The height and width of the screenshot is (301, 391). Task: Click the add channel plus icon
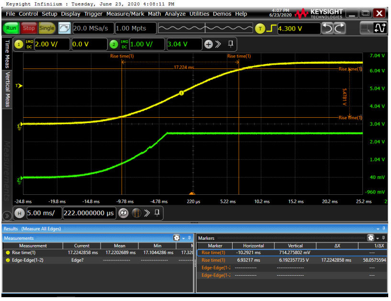tap(208, 45)
